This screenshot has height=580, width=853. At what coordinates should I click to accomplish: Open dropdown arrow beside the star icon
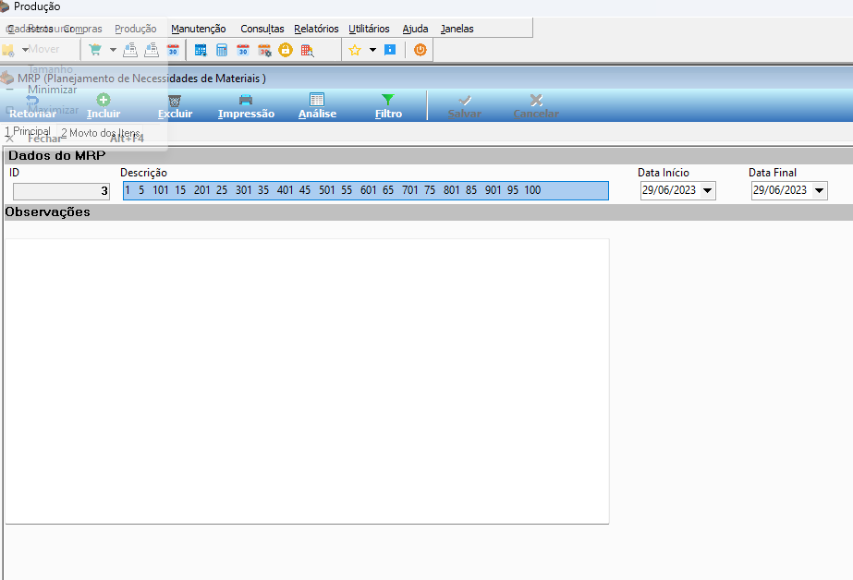tap(372, 50)
